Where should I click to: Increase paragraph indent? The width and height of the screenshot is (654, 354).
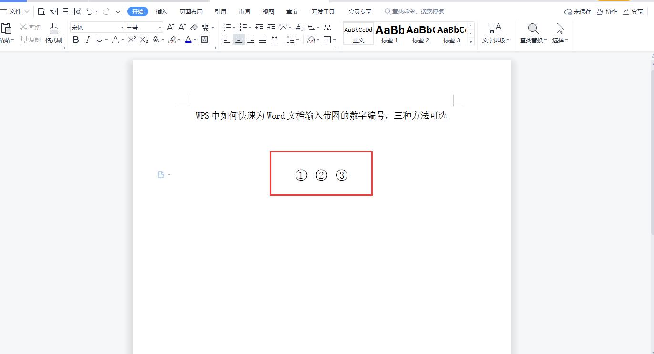[x=271, y=28]
